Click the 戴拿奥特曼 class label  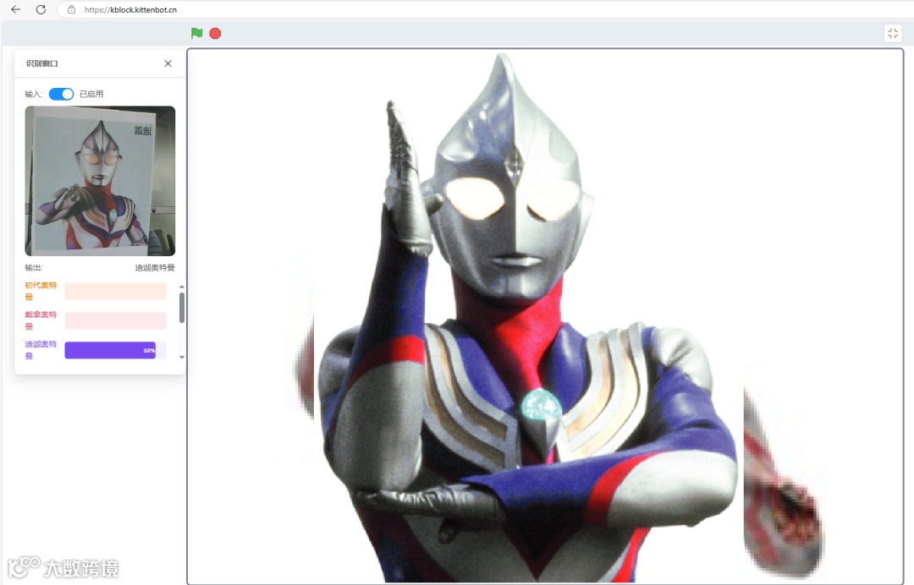tap(41, 320)
